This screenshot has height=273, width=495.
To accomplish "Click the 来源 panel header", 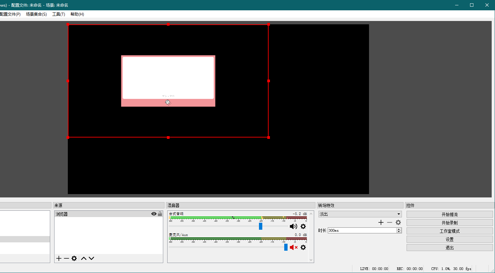I will 109,205.
